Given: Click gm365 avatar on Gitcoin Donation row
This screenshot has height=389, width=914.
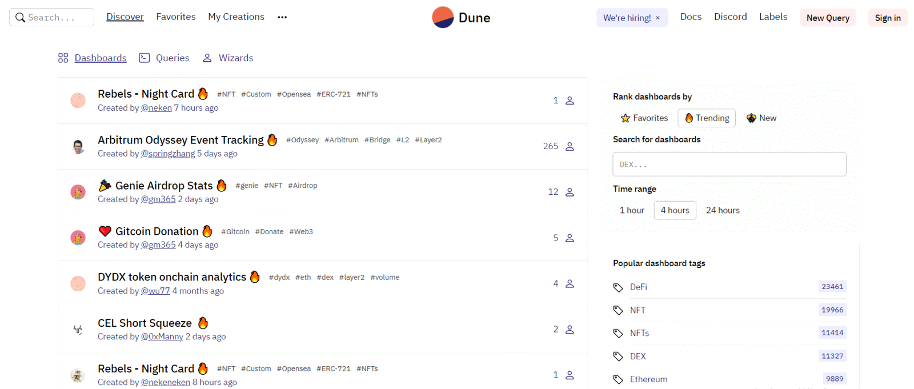Looking at the screenshot, I should pyautogui.click(x=78, y=238).
